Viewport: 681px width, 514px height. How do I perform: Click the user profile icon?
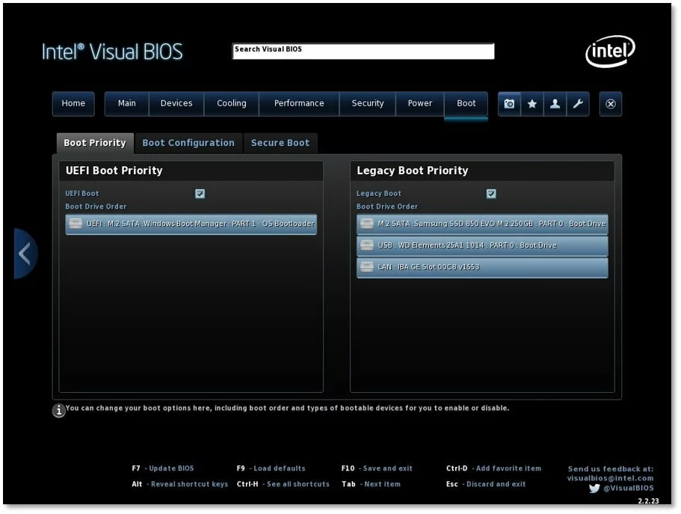555,104
